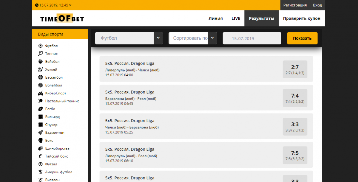
Task: Click the 7:4 score box for Барселона - Реал
Action: pyautogui.click(x=295, y=97)
